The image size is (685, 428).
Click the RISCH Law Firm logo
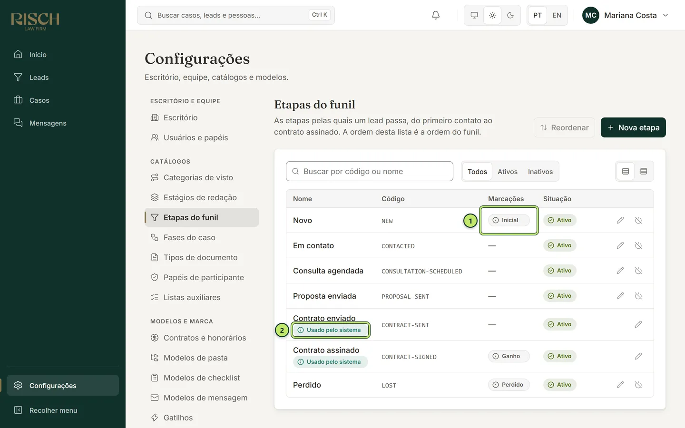click(35, 21)
